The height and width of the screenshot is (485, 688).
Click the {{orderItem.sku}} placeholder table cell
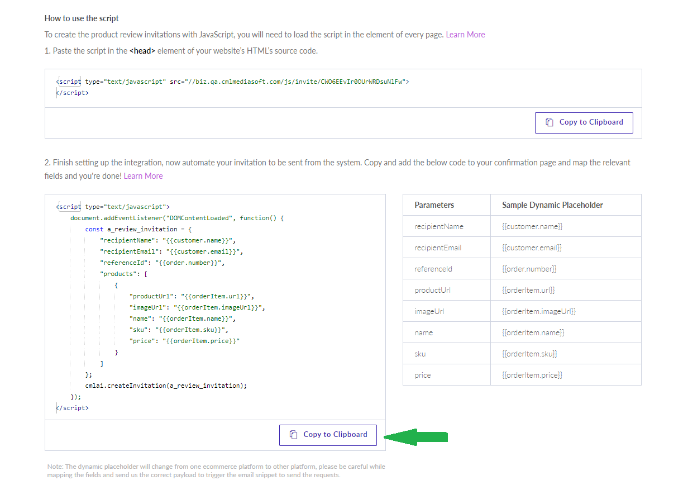tap(566, 354)
